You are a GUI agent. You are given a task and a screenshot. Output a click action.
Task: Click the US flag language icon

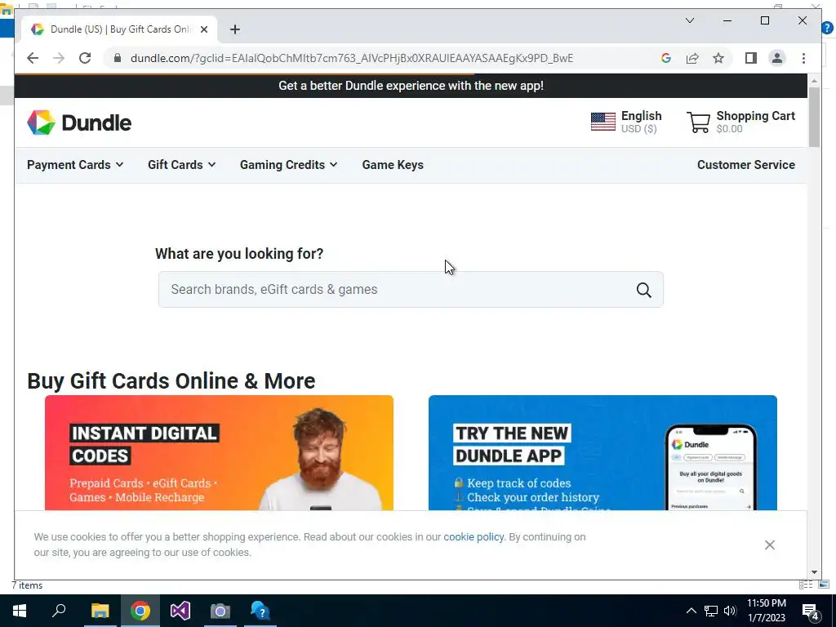point(603,122)
